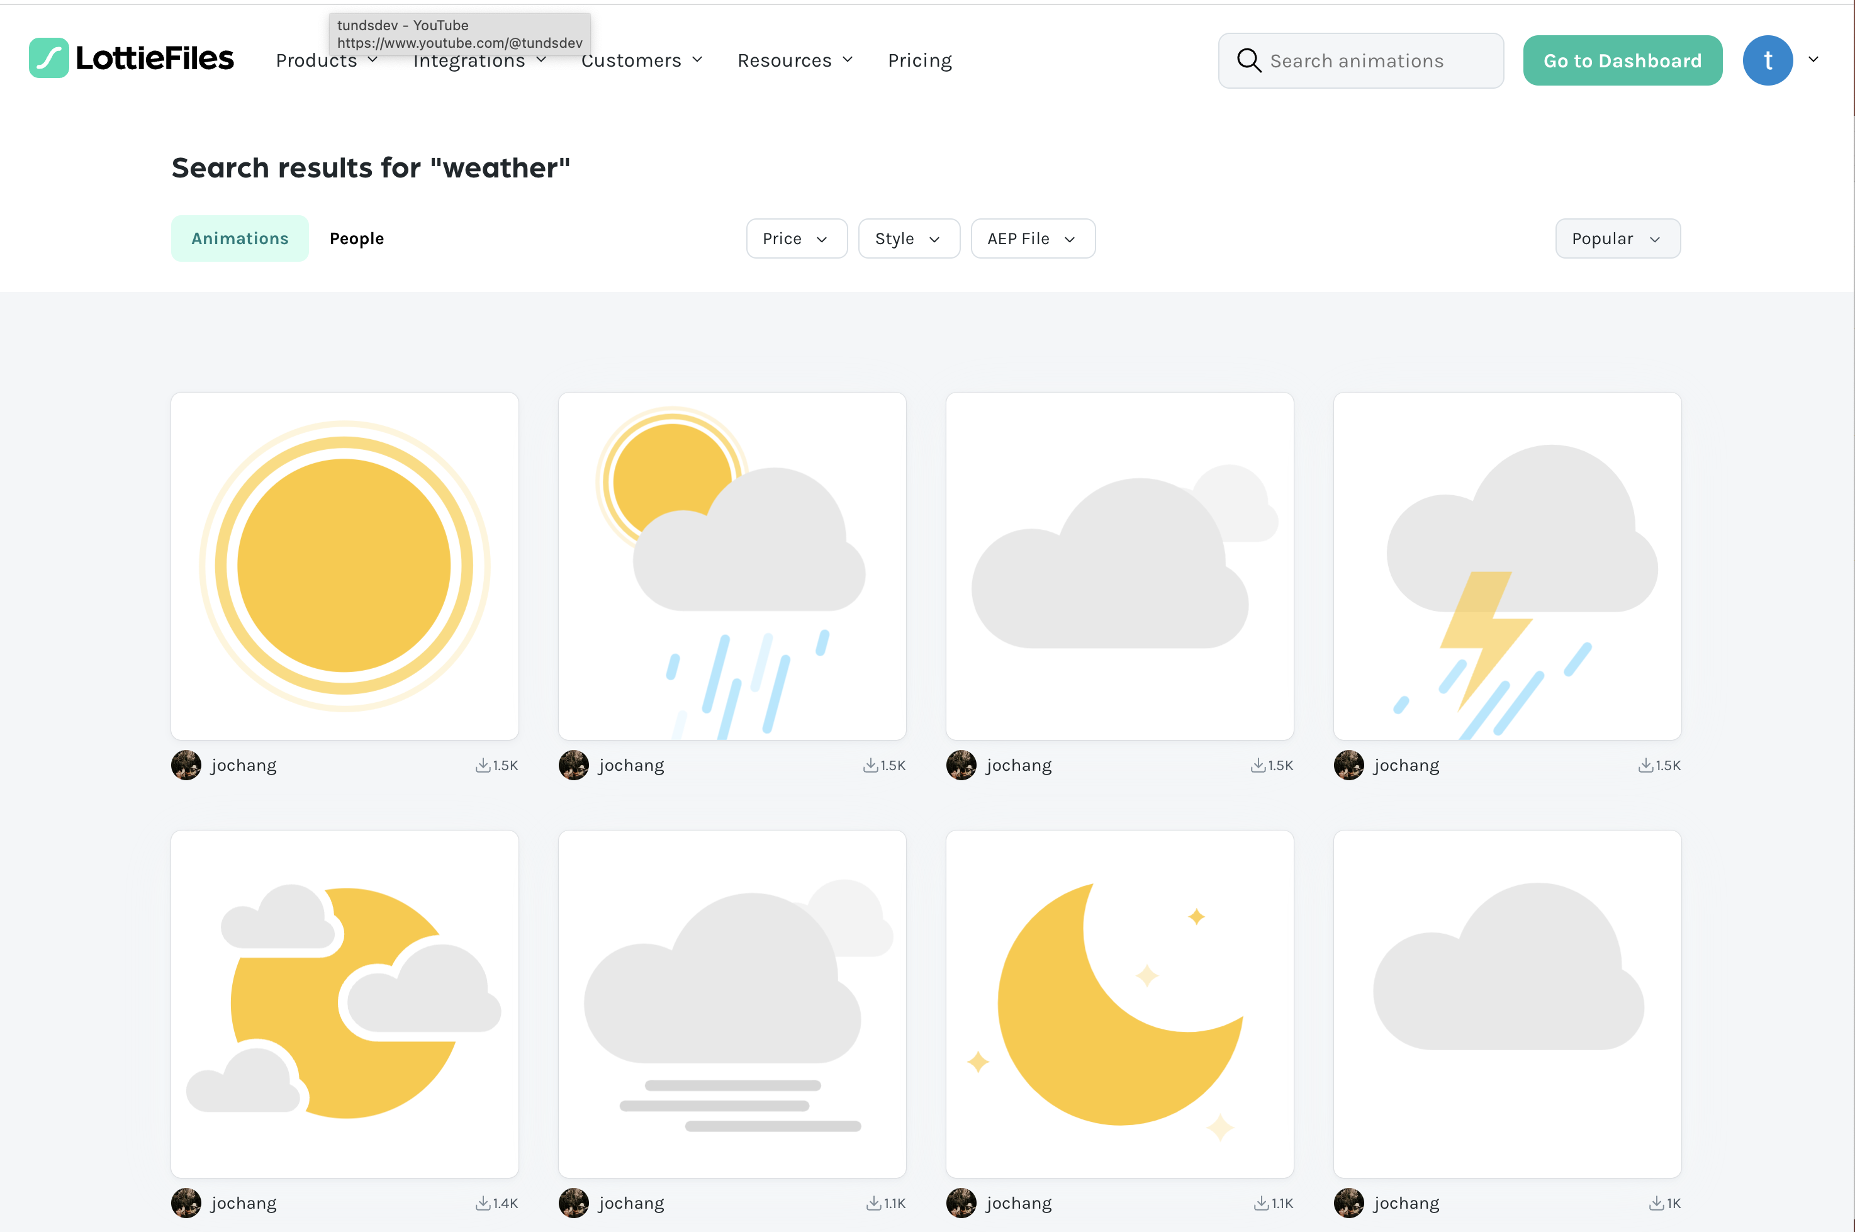Click the search magnifier icon
Image resolution: width=1855 pixels, height=1232 pixels.
[1248, 60]
